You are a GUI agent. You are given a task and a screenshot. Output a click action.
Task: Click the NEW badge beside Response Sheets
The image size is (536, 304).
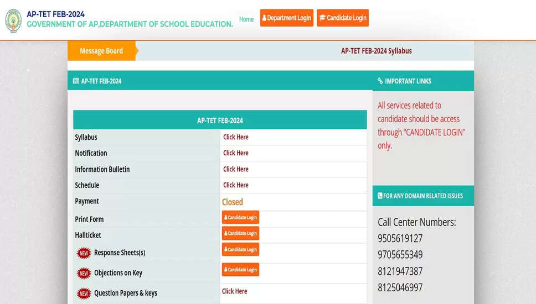tap(84, 253)
